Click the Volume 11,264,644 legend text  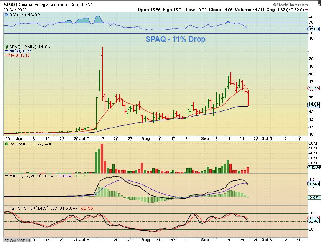30,144
